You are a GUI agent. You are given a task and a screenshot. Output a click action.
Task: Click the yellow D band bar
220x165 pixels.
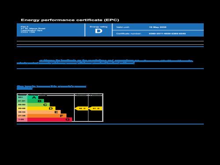tap(41, 108)
